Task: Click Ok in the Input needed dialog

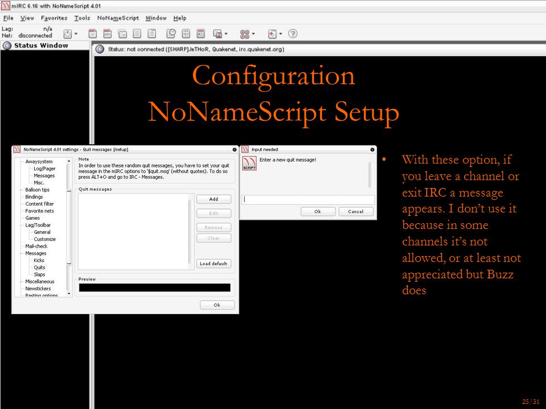Action: coord(318,211)
